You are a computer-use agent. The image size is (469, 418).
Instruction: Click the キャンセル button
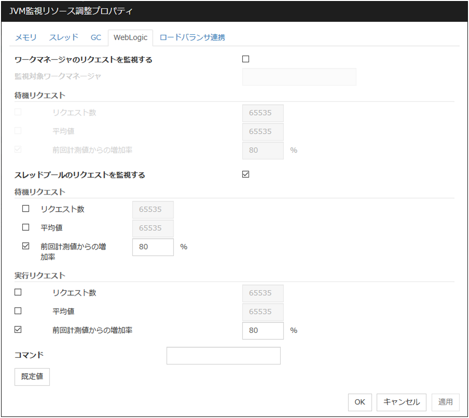tap(402, 402)
